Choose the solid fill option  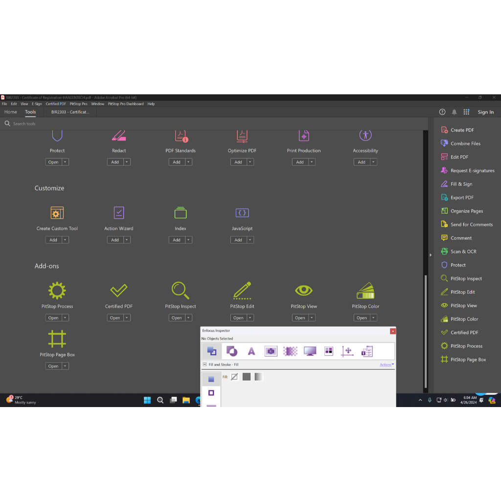pos(247,377)
